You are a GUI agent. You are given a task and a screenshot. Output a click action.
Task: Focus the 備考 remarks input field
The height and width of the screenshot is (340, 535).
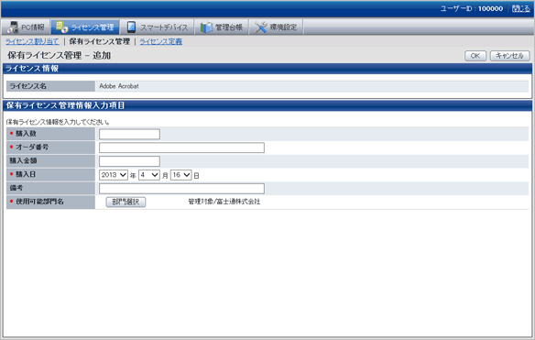[181, 189]
